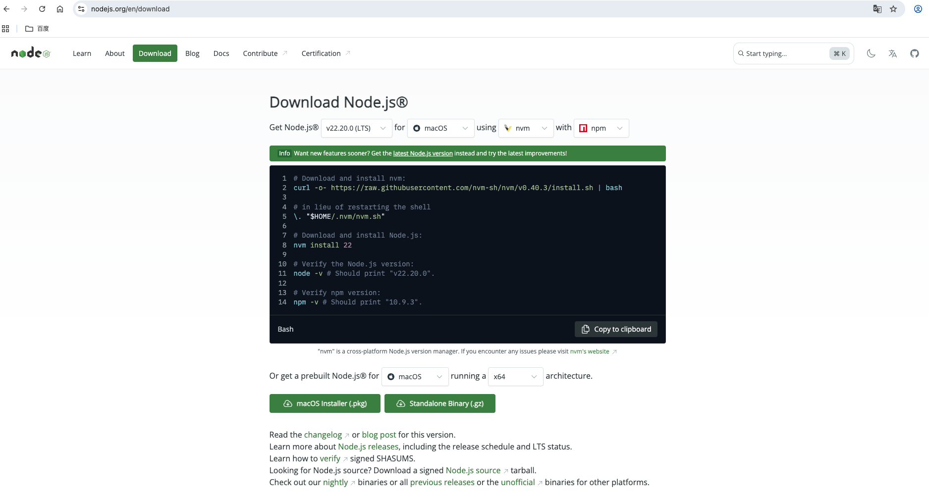Open language selector icon in header
Viewport: 929px width, 497px height.
[x=893, y=53]
